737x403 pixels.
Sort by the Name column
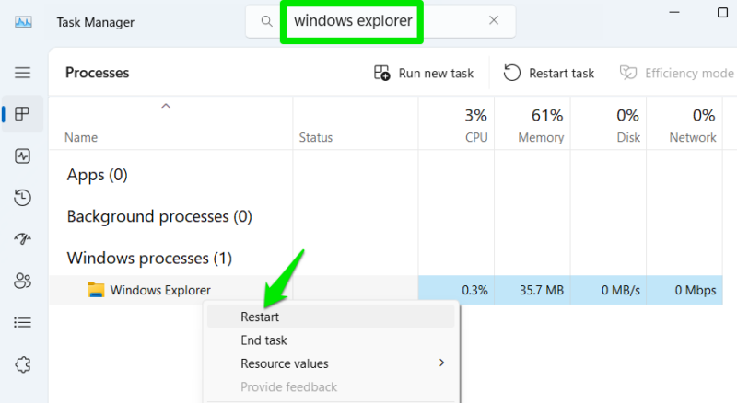point(81,138)
